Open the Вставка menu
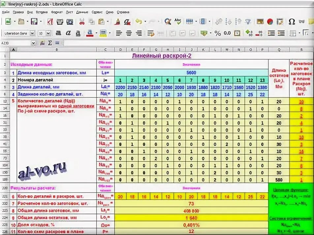 tap(42, 12)
